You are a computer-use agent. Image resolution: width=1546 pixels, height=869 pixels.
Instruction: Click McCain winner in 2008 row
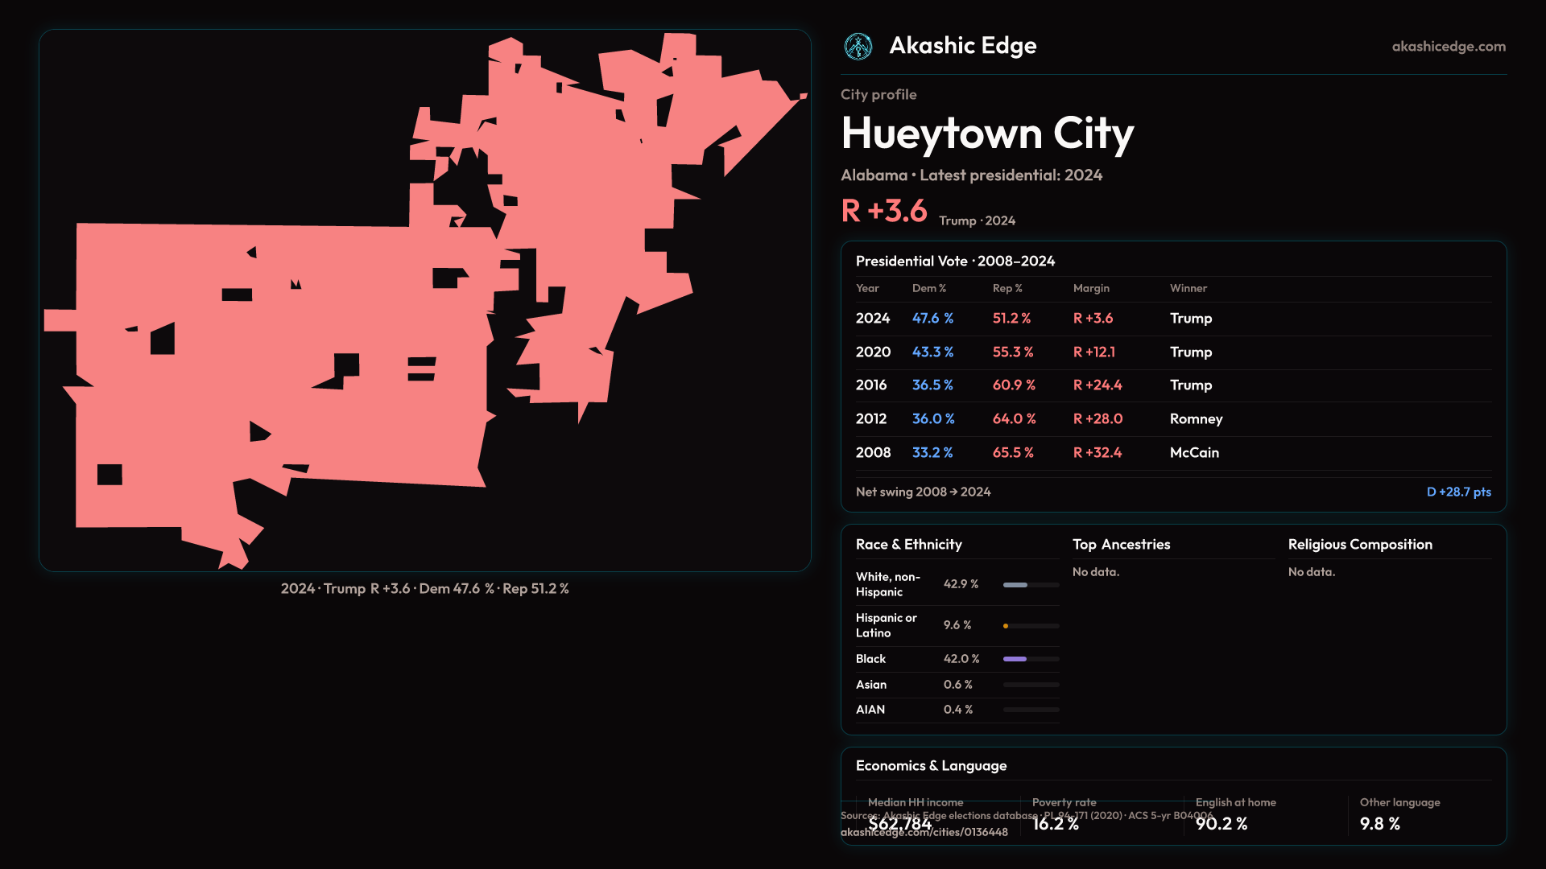1194,453
